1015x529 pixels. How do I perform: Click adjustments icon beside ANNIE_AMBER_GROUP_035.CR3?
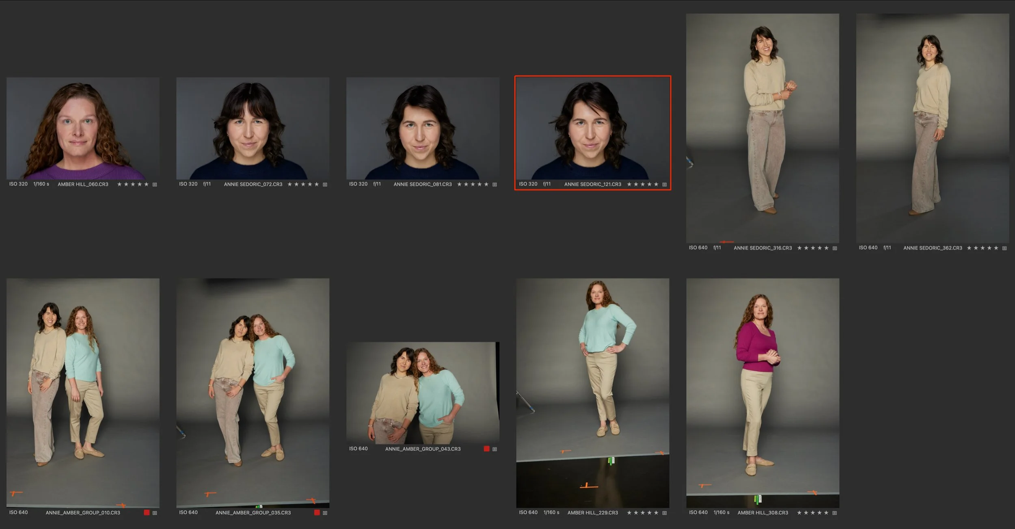click(x=325, y=513)
